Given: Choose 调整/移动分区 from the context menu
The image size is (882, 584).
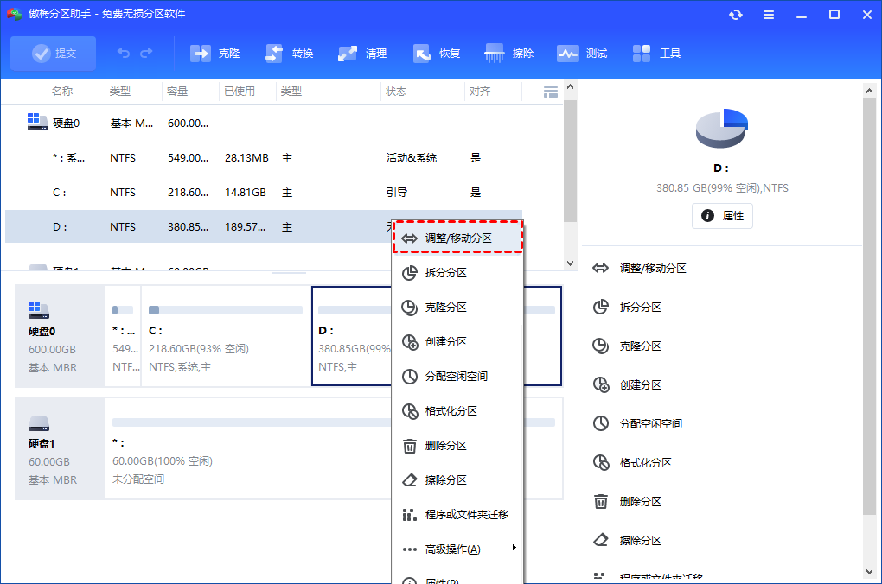Looking at the screenshot, I should 457,236.
